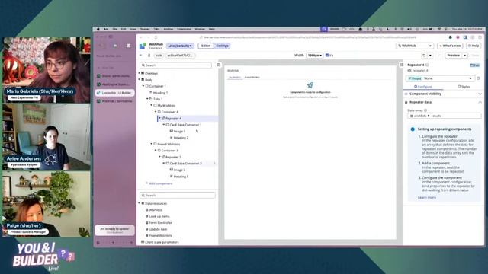Click the Add component link
The width and height of the screenshot is (488, 274).
159,183
